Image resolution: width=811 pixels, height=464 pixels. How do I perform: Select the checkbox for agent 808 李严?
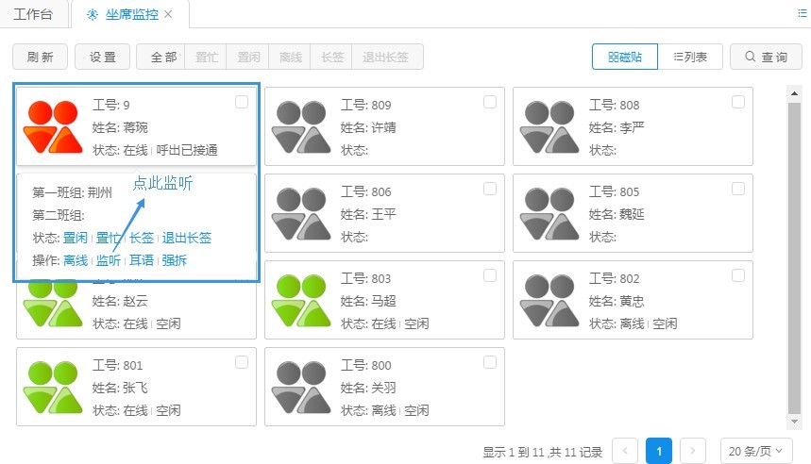coord(738,102)
